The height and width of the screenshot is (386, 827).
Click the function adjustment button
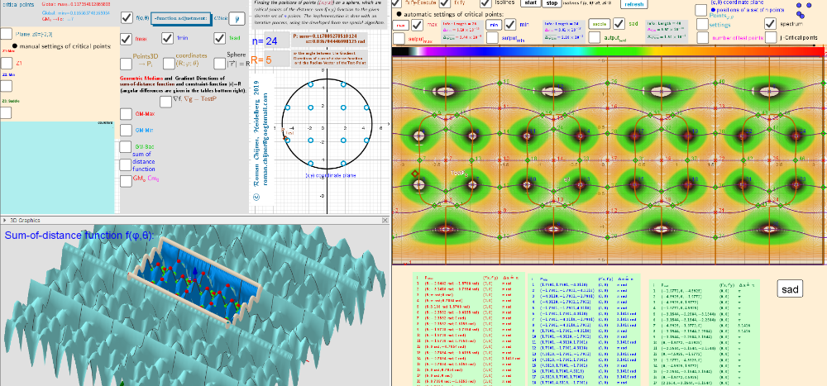[x=181, y=18]
